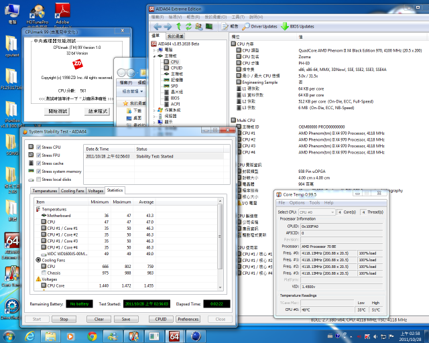This screenshot has height=343, width=429.
Task: Launch Google Chrome from taskbar
Action: (x=93, y=336)
